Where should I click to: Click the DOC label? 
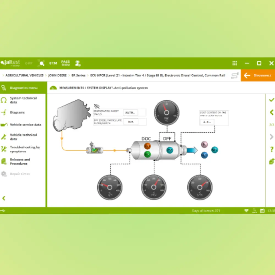146,139
